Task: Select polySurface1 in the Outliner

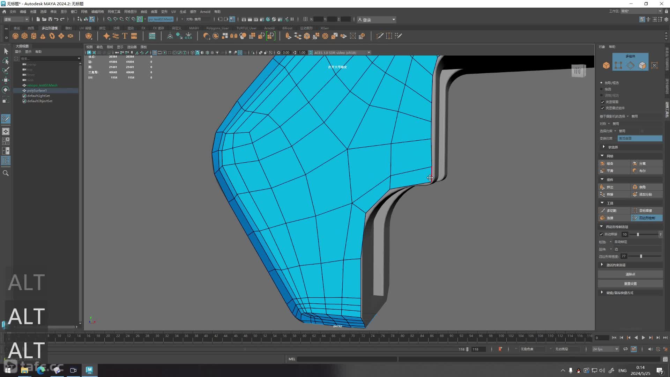Action: click(x=37, y=91)
